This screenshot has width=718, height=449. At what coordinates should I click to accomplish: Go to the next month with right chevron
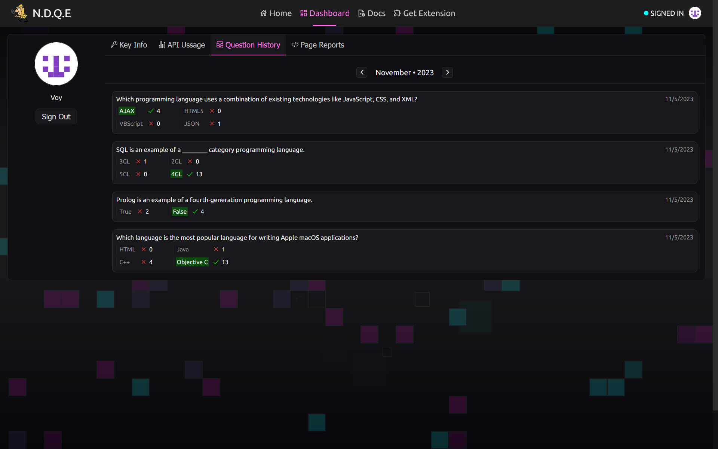tap(447, 72)
